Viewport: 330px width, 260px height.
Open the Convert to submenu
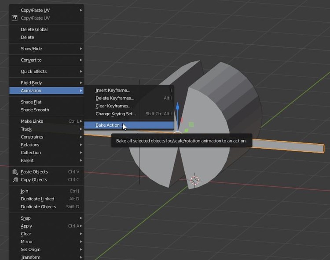tap(31, 60)
